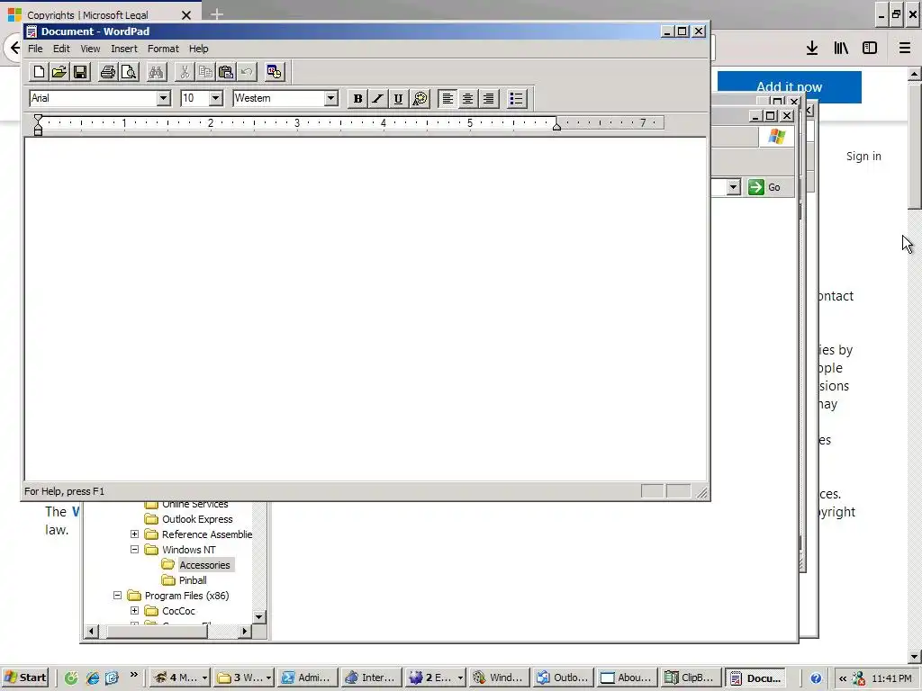Open the grouped Windows Explorer taskbar button
The image size is (922, 691).
[243, 678]
